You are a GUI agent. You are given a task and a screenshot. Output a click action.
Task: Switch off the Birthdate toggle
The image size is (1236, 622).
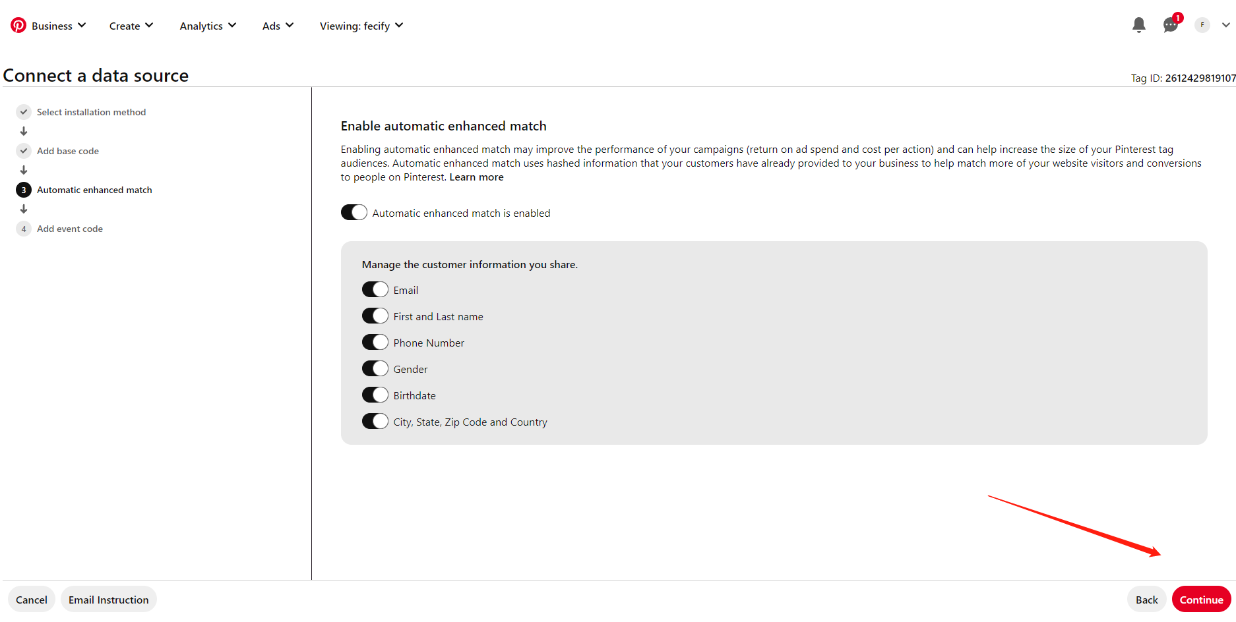pyautogui.click(x=375, y=395)
